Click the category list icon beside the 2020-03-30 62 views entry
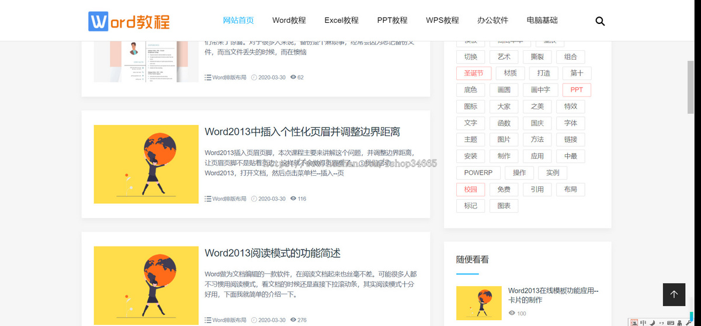701x326 pixels. 208,77
